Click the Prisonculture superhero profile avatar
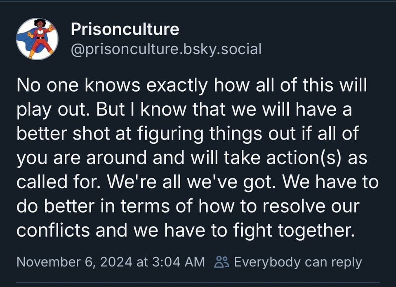This screenshot has height=287, width=396. (x=37, y=39)
